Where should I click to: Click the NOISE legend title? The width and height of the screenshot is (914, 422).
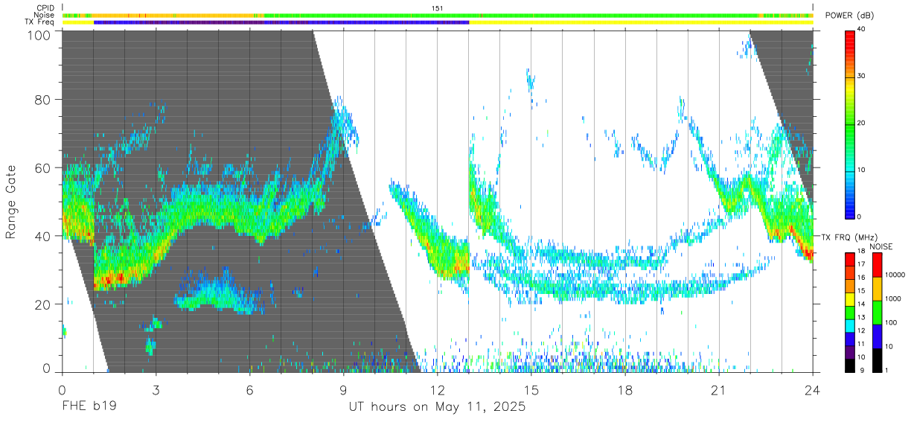(882, 246)
